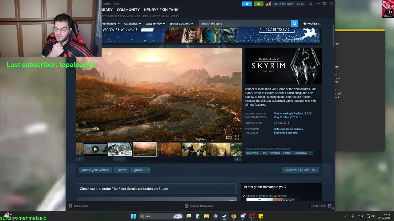Focus the Windows taskbar search box
The height and width of the screenshot is (221, 394).
click(161, 216)
